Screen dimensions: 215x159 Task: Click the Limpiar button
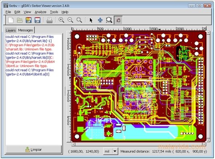tap(34, 149)
